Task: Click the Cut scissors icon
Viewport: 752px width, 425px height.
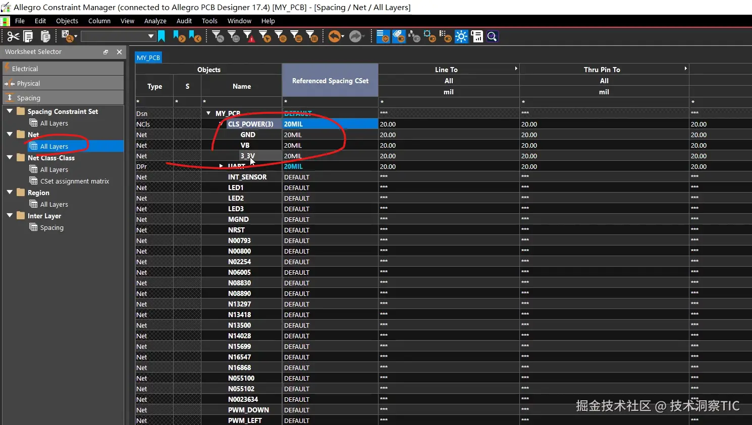Action: (13, 36)
